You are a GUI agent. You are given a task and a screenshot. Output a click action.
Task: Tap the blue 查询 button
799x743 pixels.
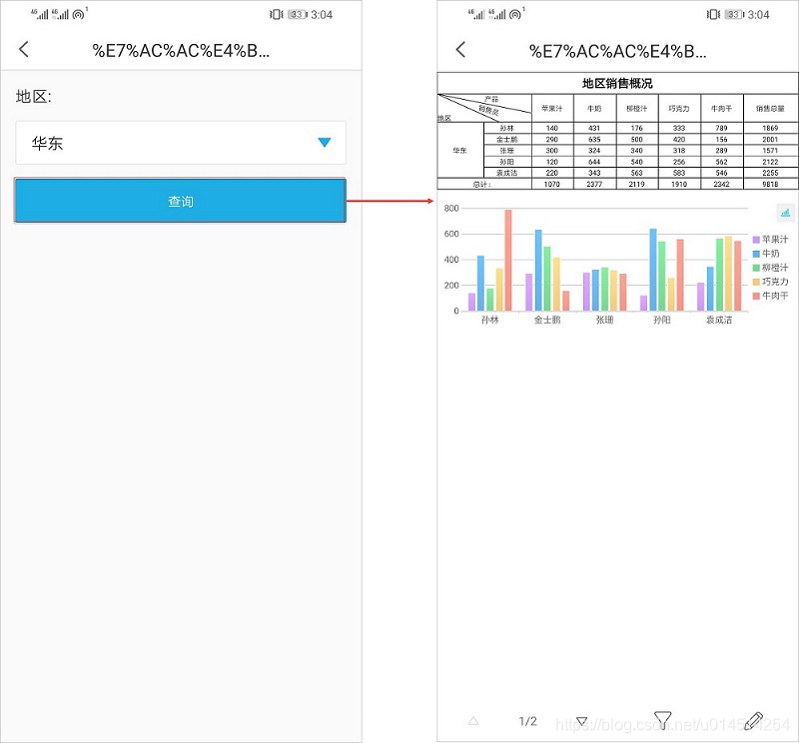click(181, 201)
